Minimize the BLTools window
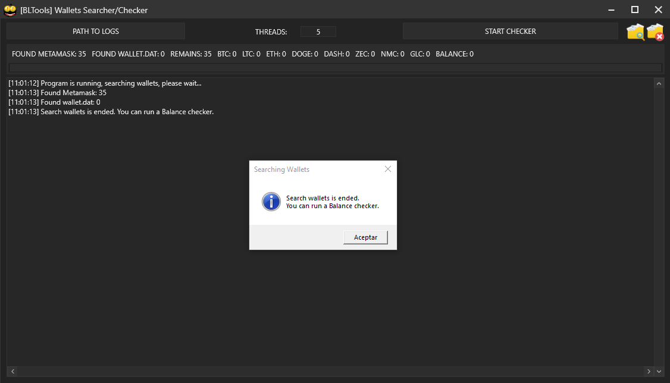This screenshot has height=383, width=670. [x=612, y=10]
